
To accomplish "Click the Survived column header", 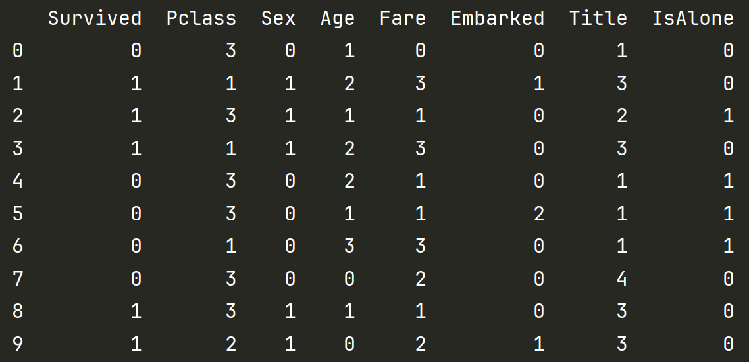I will [95, 18].
